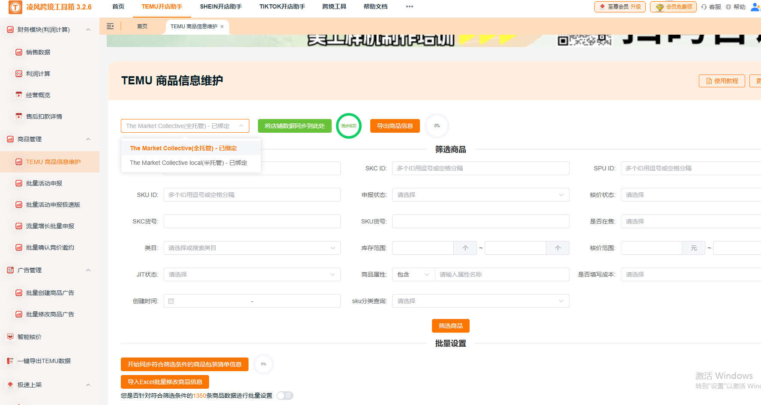Go to the 首页 tab

[142, 26]
